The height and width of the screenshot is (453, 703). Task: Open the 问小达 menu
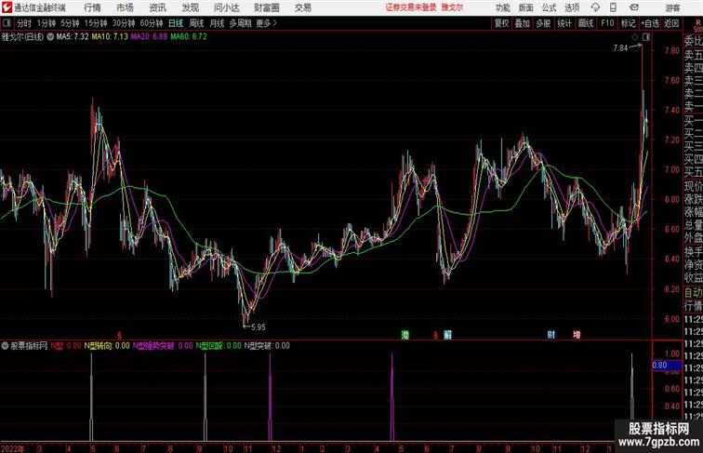[x=227, y=7]
